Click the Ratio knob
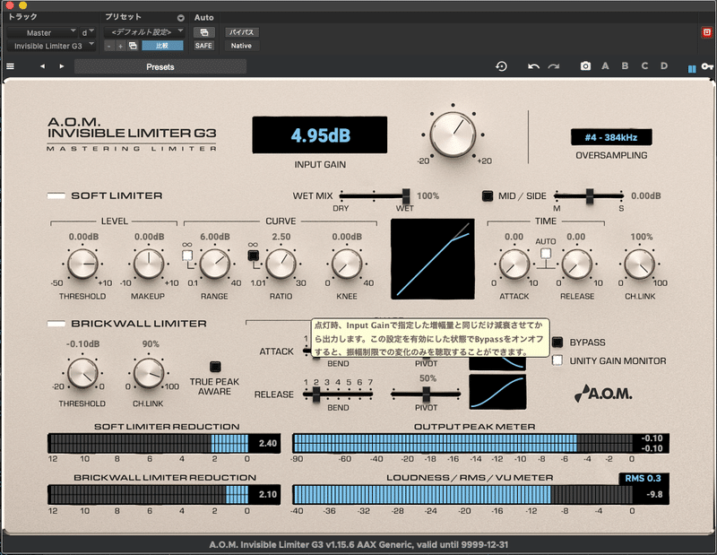The height and width of the screenshot is (555, 717). tap(281, 264)
